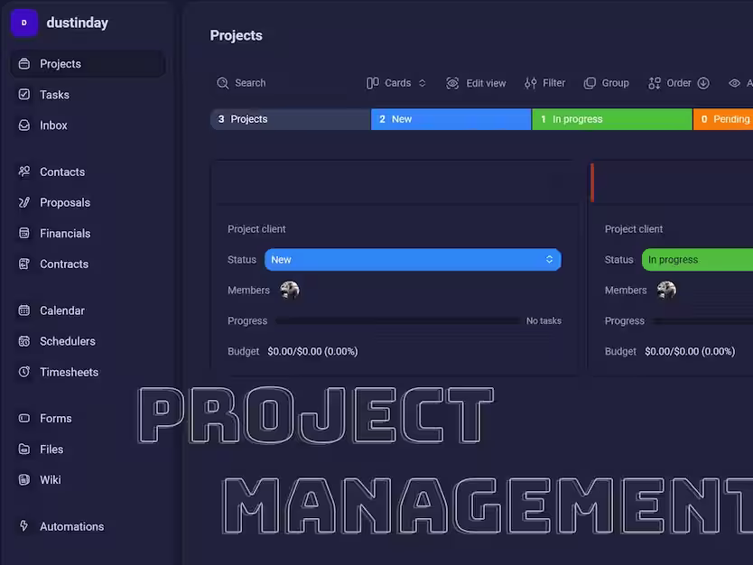This screenshot has height=565, width=753.
Task: Click the Files folder icon
Action: click(x=24, y=449)
